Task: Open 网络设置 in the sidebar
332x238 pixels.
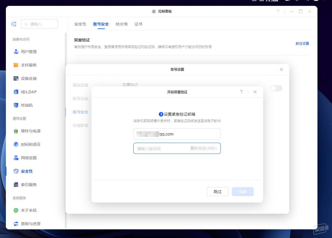Action: click(29, 158)
